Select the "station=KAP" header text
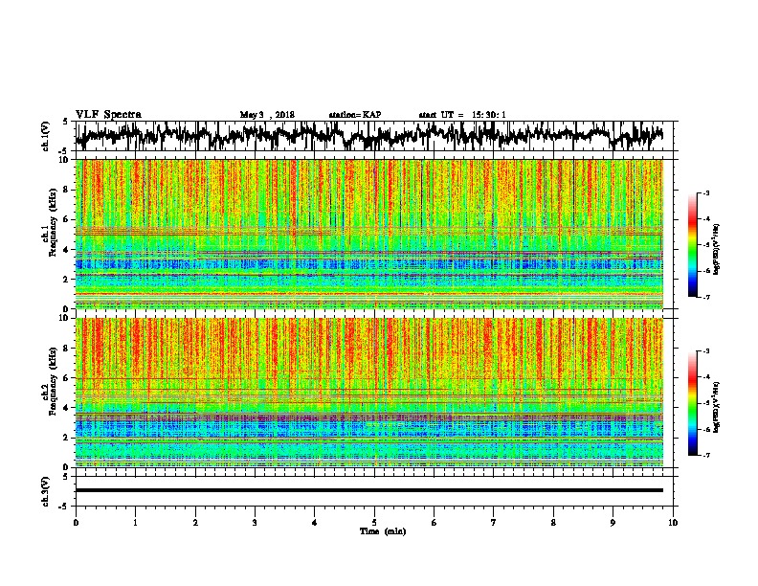This screenshot has height=586, width=758. pyautogui.click(x=355, y=115)
